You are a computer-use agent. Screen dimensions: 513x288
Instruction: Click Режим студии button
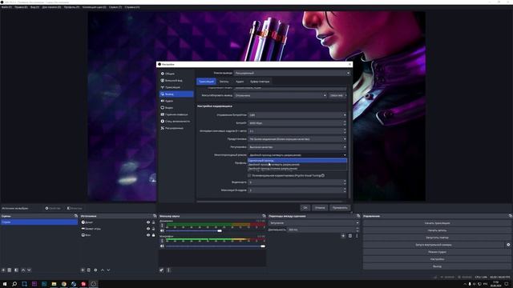437,252
